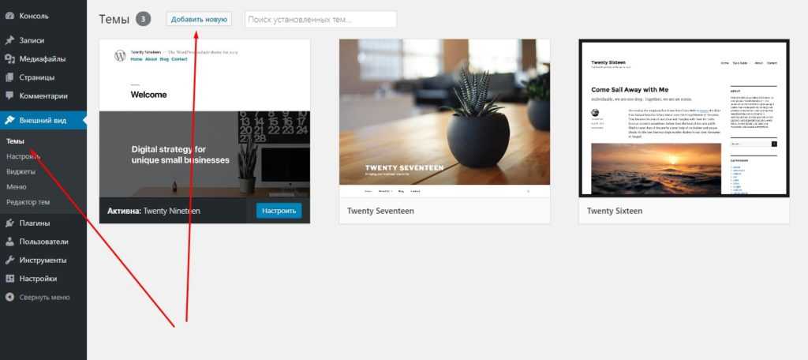The height and width of the screenshot is (360, 808).
Task: Open the Twenty Sixteen theme thumbnail
Action: pyautogui.click(x=684, y=118)
